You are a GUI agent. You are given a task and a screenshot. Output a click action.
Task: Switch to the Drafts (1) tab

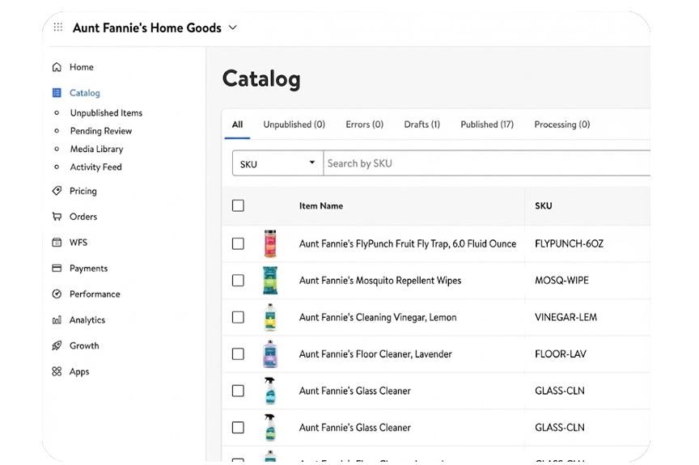point(422,125)
